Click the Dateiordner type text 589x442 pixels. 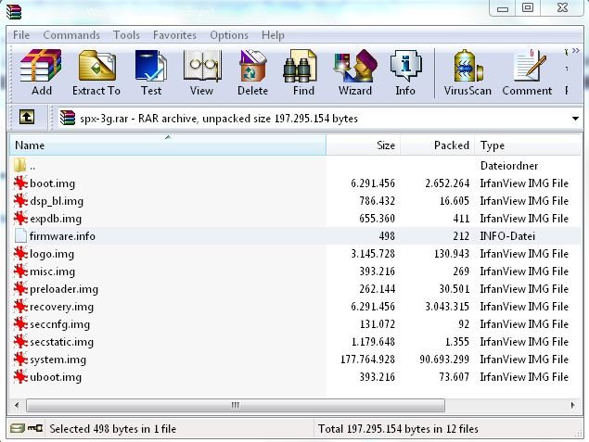point(509,166)
